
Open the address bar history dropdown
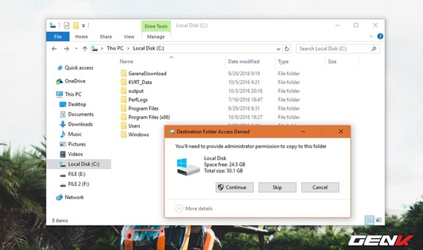point(279,48)
